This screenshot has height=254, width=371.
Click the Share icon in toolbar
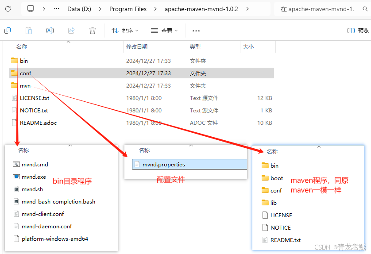[x=71, y=31]
